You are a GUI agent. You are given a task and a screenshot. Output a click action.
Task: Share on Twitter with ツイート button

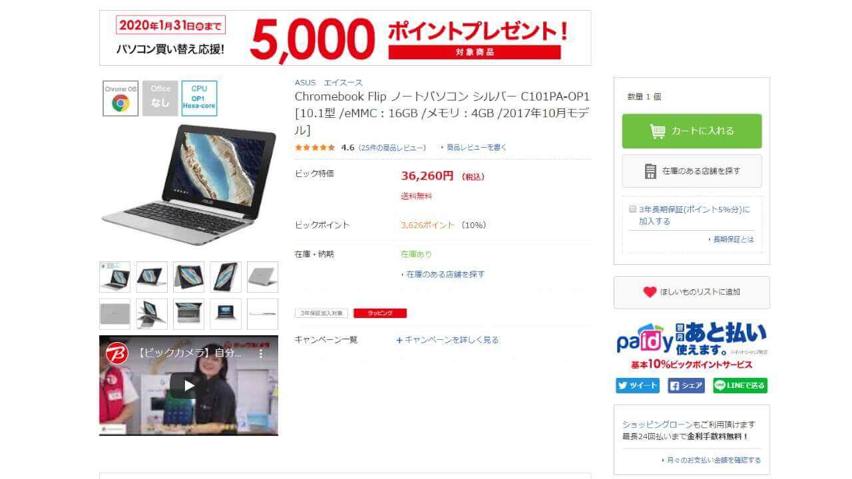[x=637, y=385]
